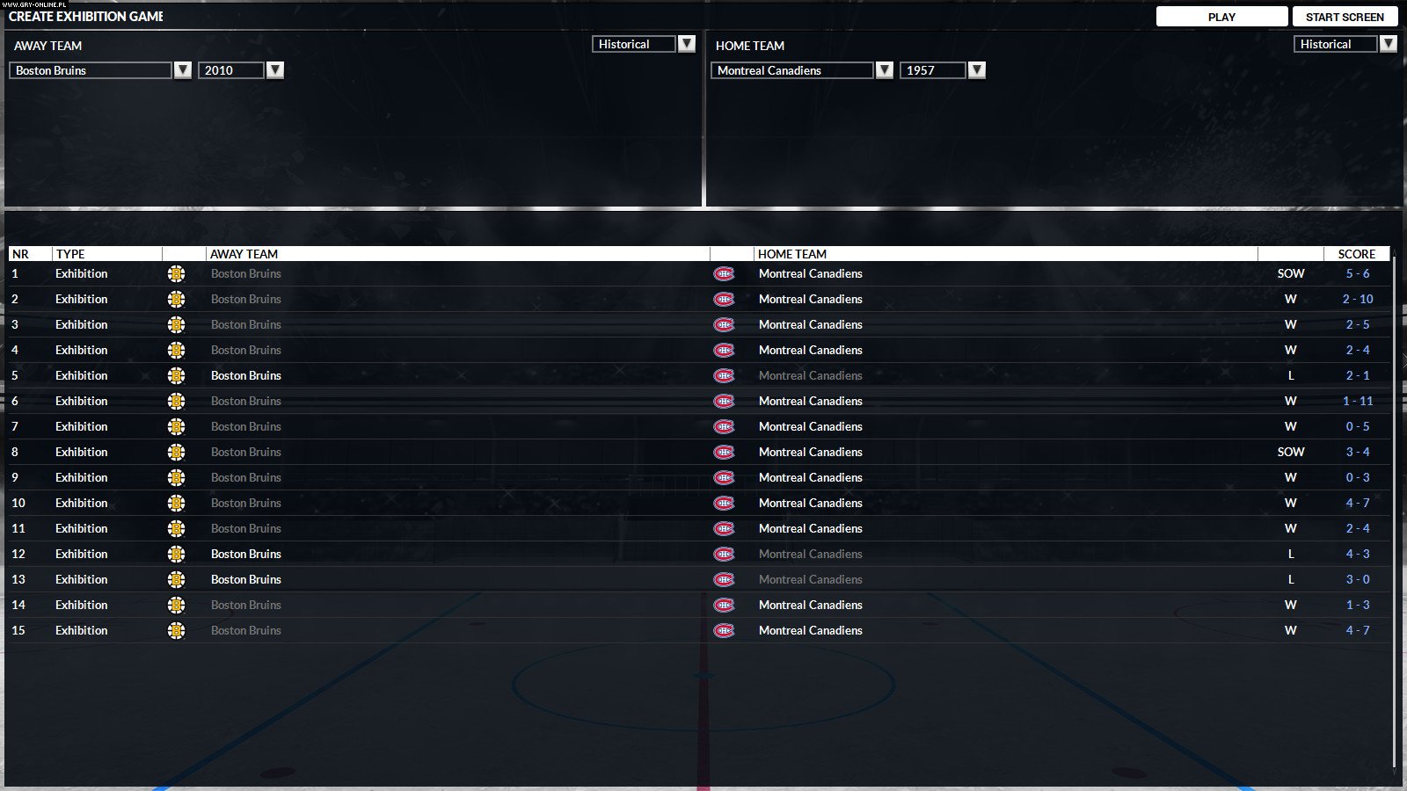Viewport: 1407px width, 791px height.
Task: Open the away team selection dropdown
Action: [183, 70]
